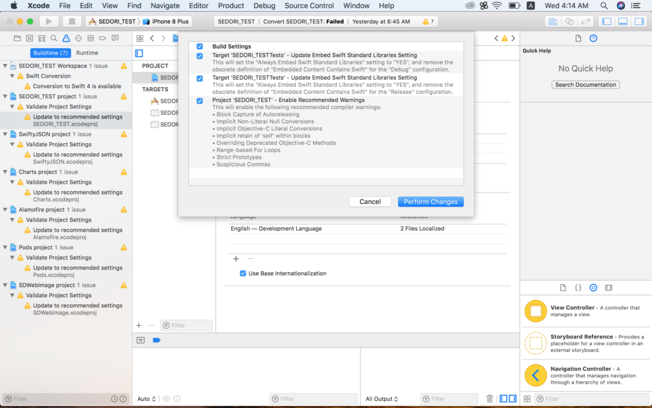Toggle the Debug area visibility
Image resolution: width=652 pixels, height=408 pixels.
623,21
